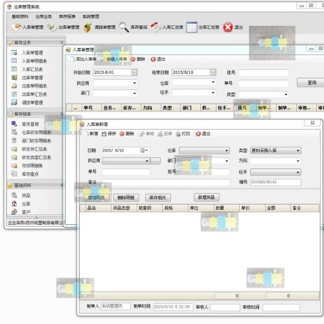This screenshot has width=324, height=324.
Task: Click the 库存查询 magnifier toolbar icon
Action: [x=124, y=27]
